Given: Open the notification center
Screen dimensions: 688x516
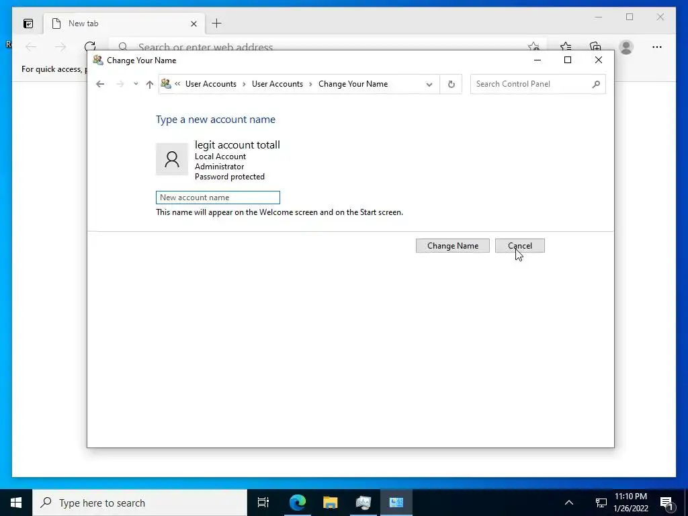Looking at the screenshot, I should tap(667, 503).
